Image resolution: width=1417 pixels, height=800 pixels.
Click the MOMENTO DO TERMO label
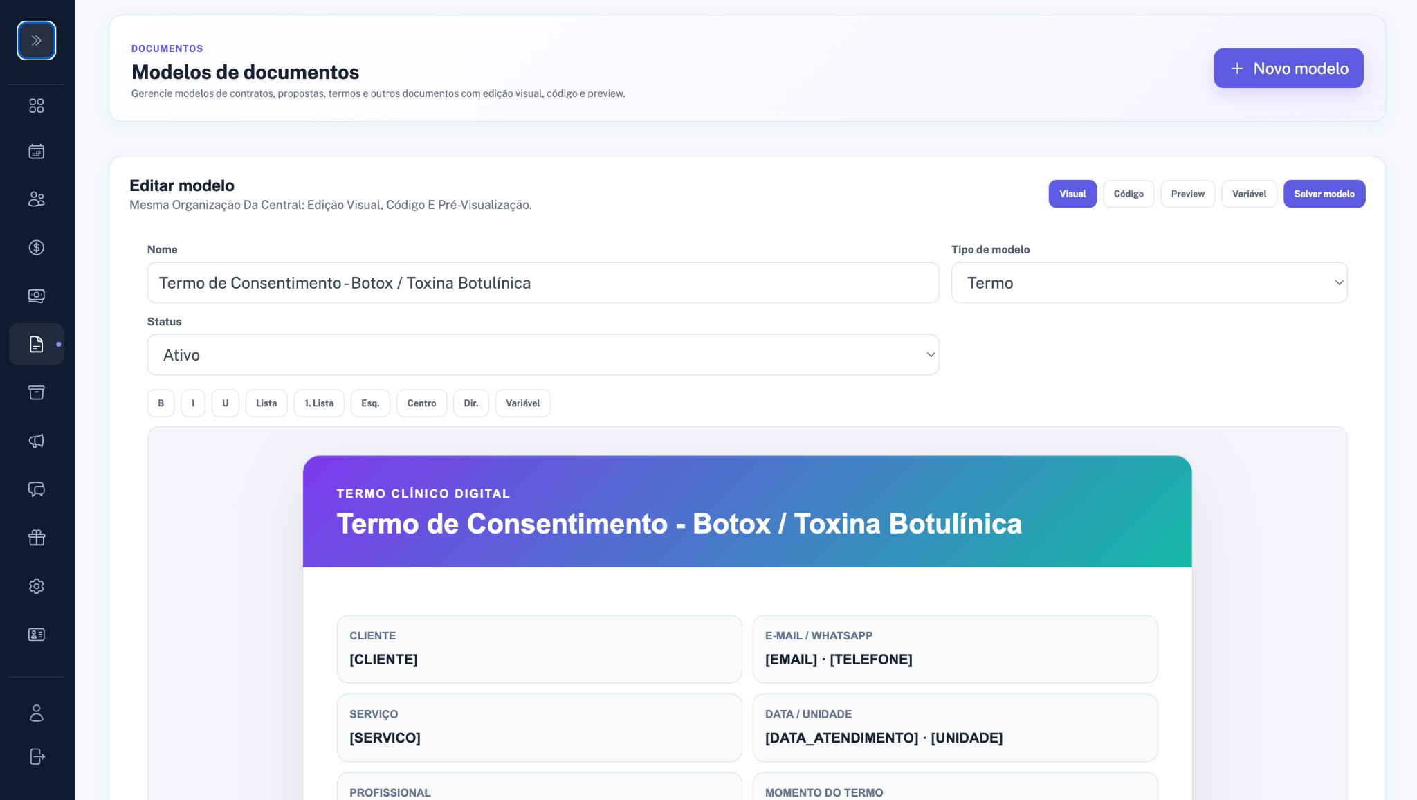click(824, 792)
